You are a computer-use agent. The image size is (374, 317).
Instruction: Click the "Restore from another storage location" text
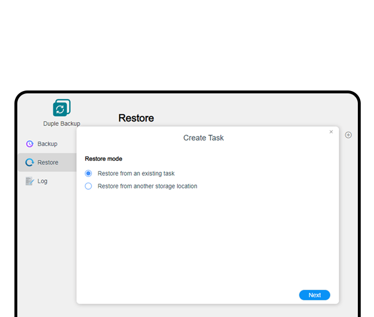[147, 186]
